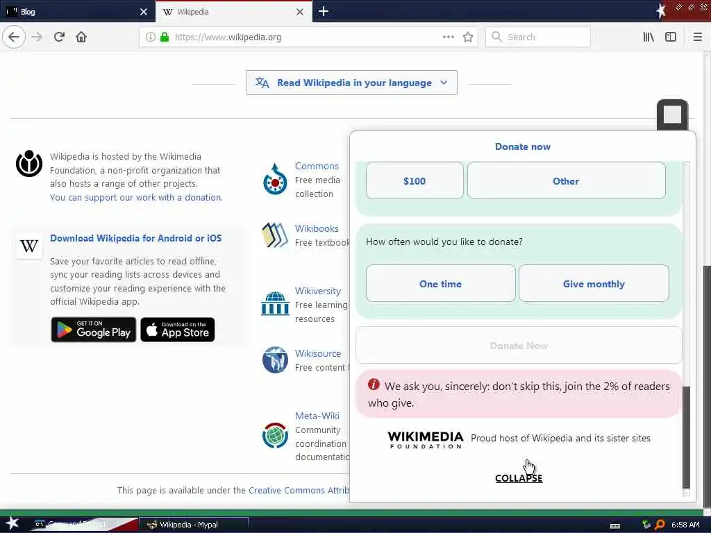The image size is (711, 533).
Task: Reload the Wikipedia page
Action: coord(60,37)
